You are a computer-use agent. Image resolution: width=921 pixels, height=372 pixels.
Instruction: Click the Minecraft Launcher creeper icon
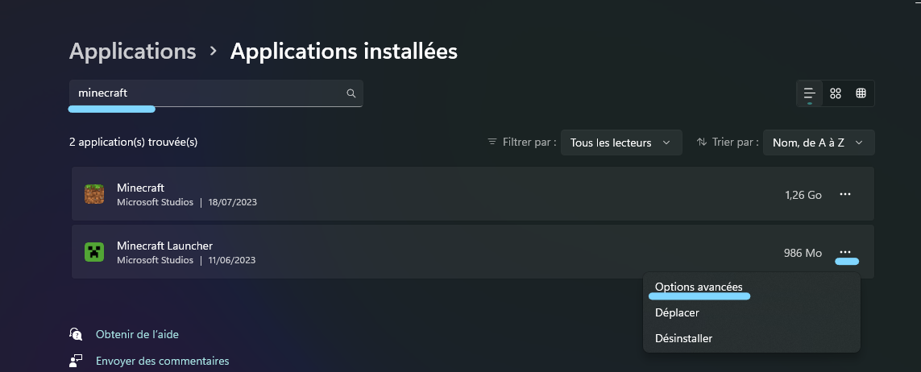tap(94, 252)
